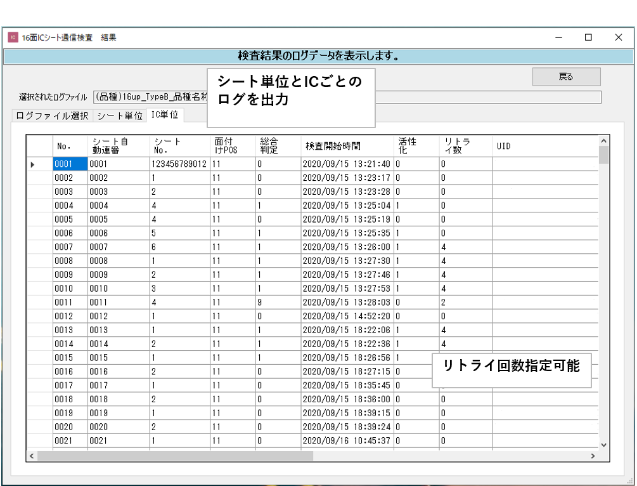The height and width of the screenshot is (486, 637).
Task: Click the time cell 2020/09/15 18:39:24
Action: tap(347, 427)
